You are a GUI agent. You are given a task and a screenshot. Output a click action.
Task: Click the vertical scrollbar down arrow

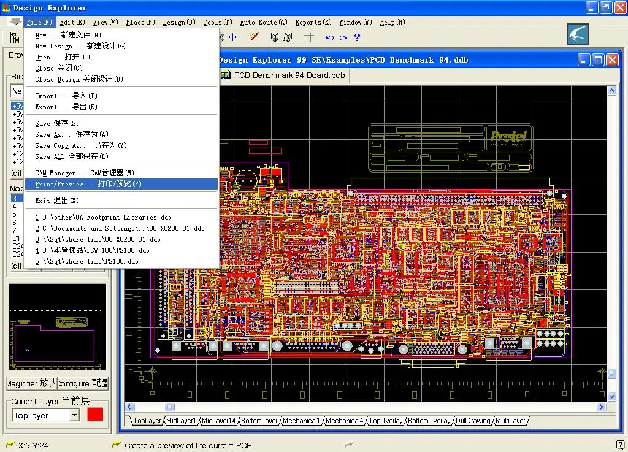[611, 397]
